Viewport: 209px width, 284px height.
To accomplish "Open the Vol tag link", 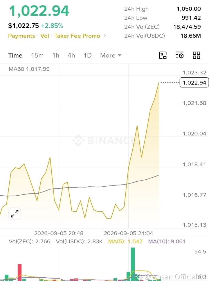I will point(45,36).
